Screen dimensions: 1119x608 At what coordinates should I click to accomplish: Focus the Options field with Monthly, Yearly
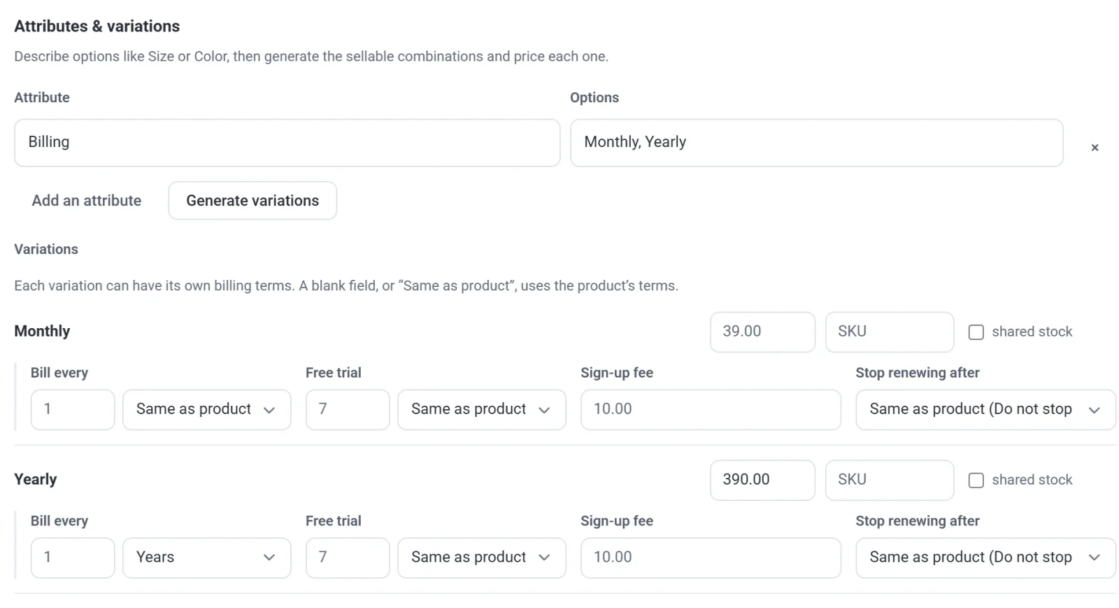coord(817,143)
